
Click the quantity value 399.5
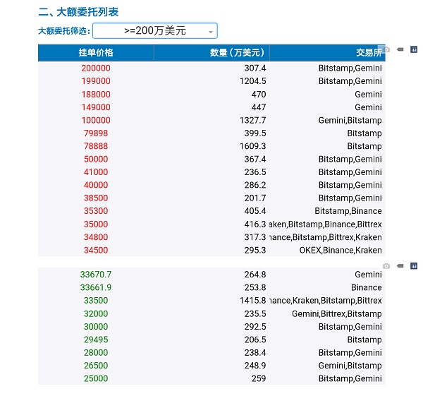255,133
